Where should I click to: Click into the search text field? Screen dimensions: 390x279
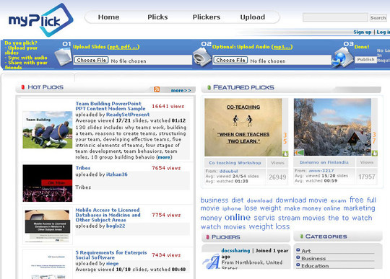tap(335, 17)
